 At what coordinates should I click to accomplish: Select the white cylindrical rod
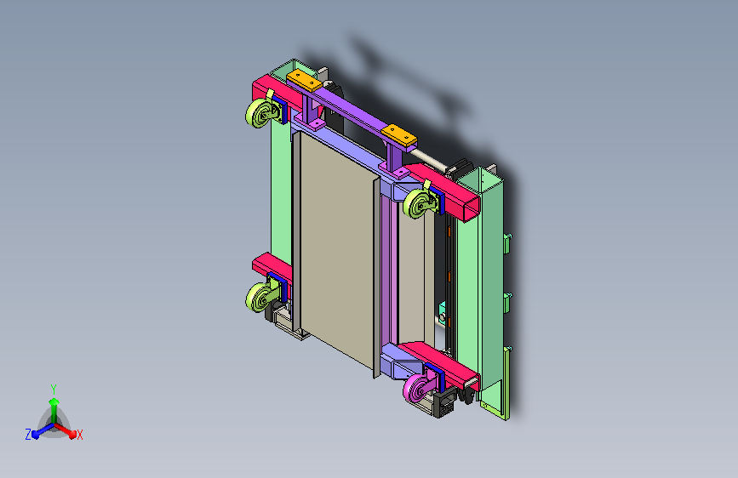(x=429, y=160)
